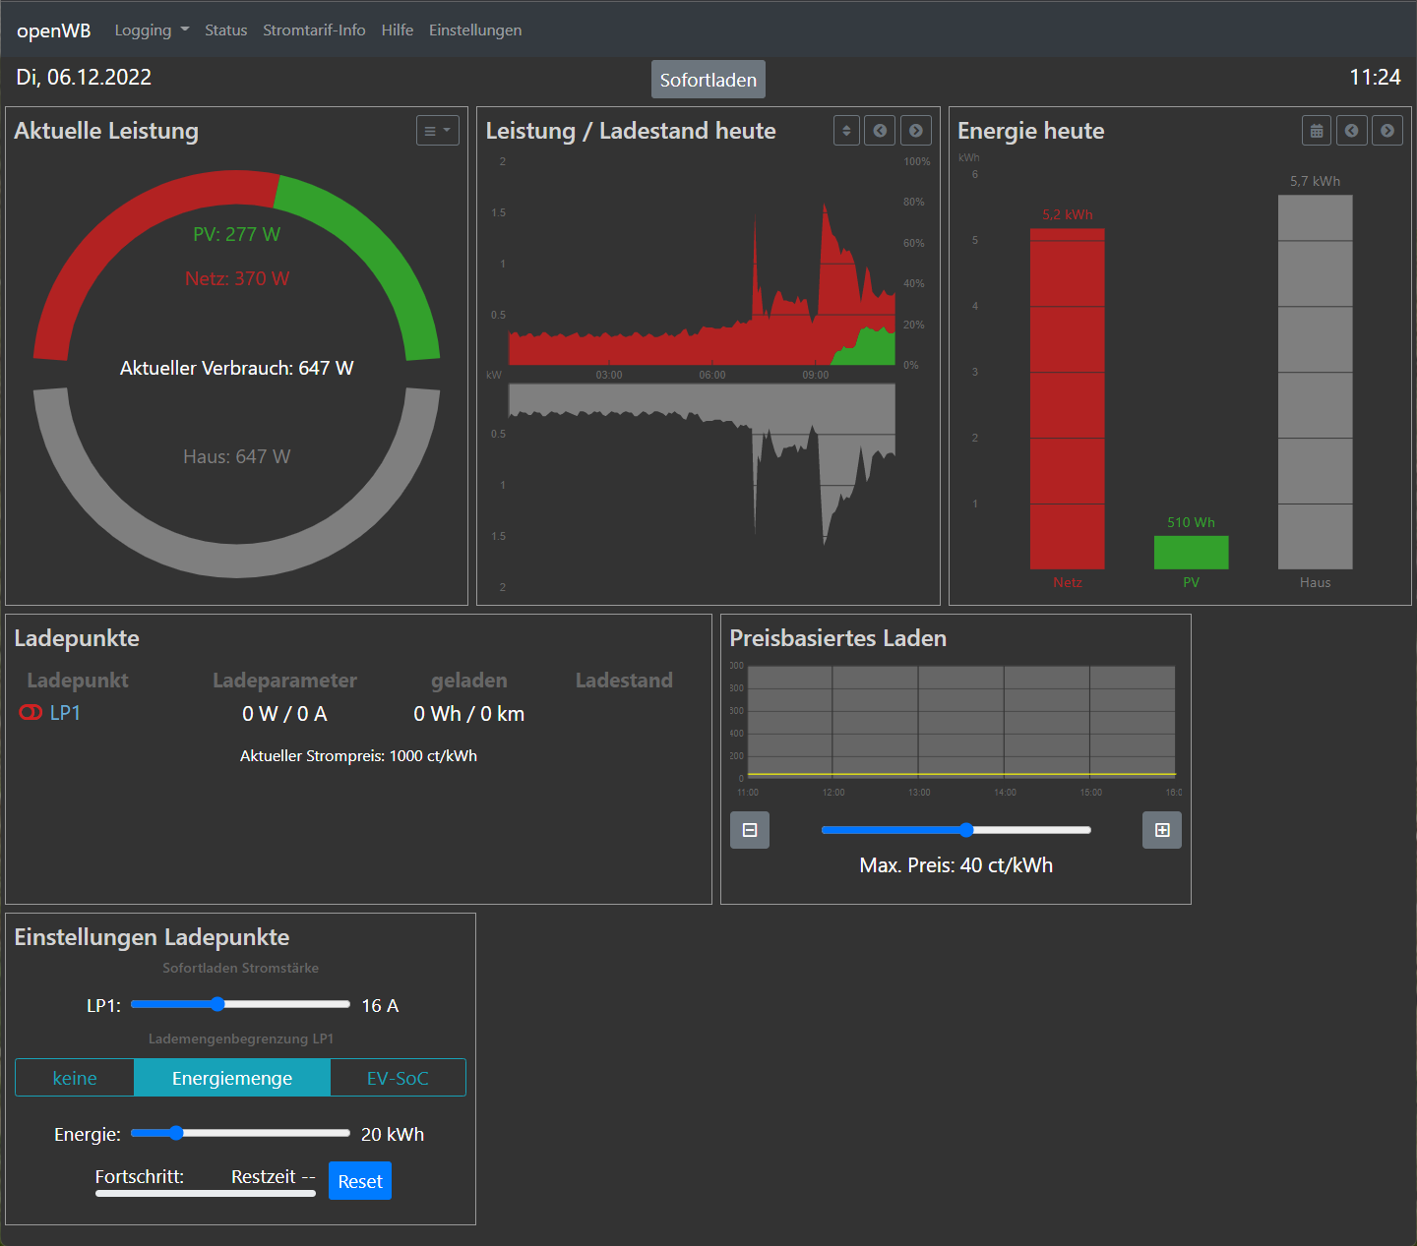Click the calendar icon in Energie heute
The width and height of the screenshot is (1417, 1246).
coord(1316,131)
